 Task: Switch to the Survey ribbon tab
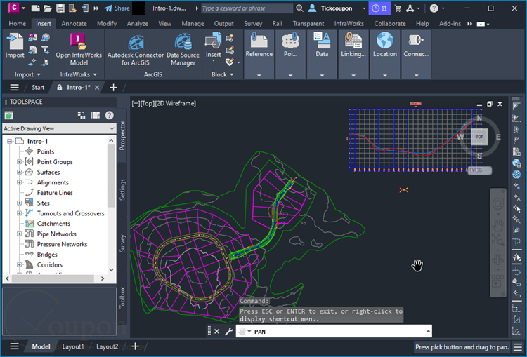coord(253,23)
